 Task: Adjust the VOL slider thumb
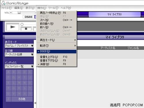tap(19, 13)
